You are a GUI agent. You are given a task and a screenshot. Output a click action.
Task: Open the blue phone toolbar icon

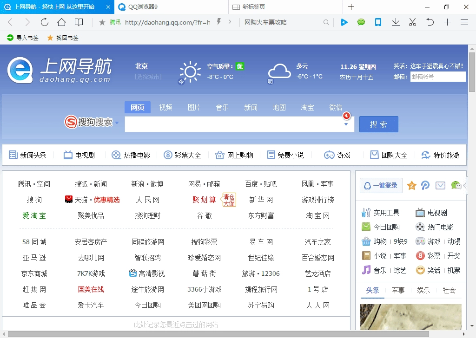(x=378, y=22)
